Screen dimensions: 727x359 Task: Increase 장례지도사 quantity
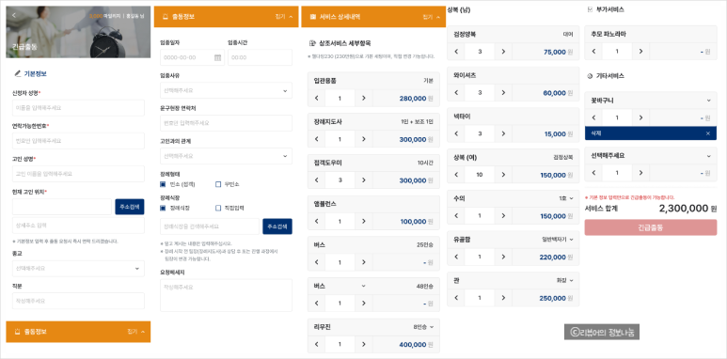(x=363, y=139)
